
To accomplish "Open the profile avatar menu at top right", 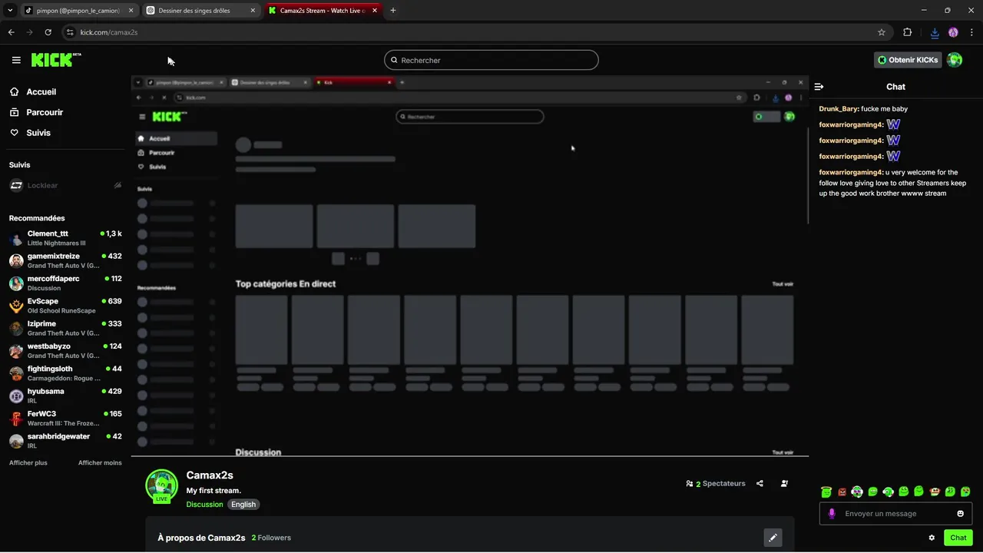I will (x=955, y=60).
